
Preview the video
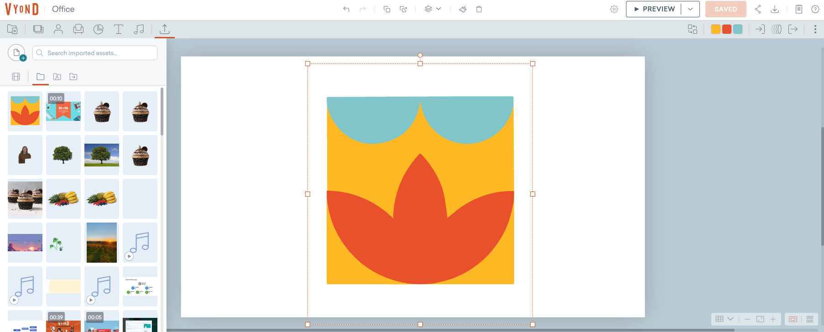tap(654, 9)
